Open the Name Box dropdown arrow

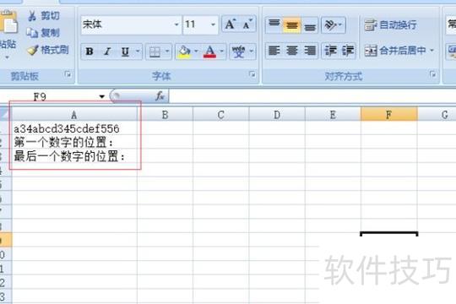click(102, 96)
